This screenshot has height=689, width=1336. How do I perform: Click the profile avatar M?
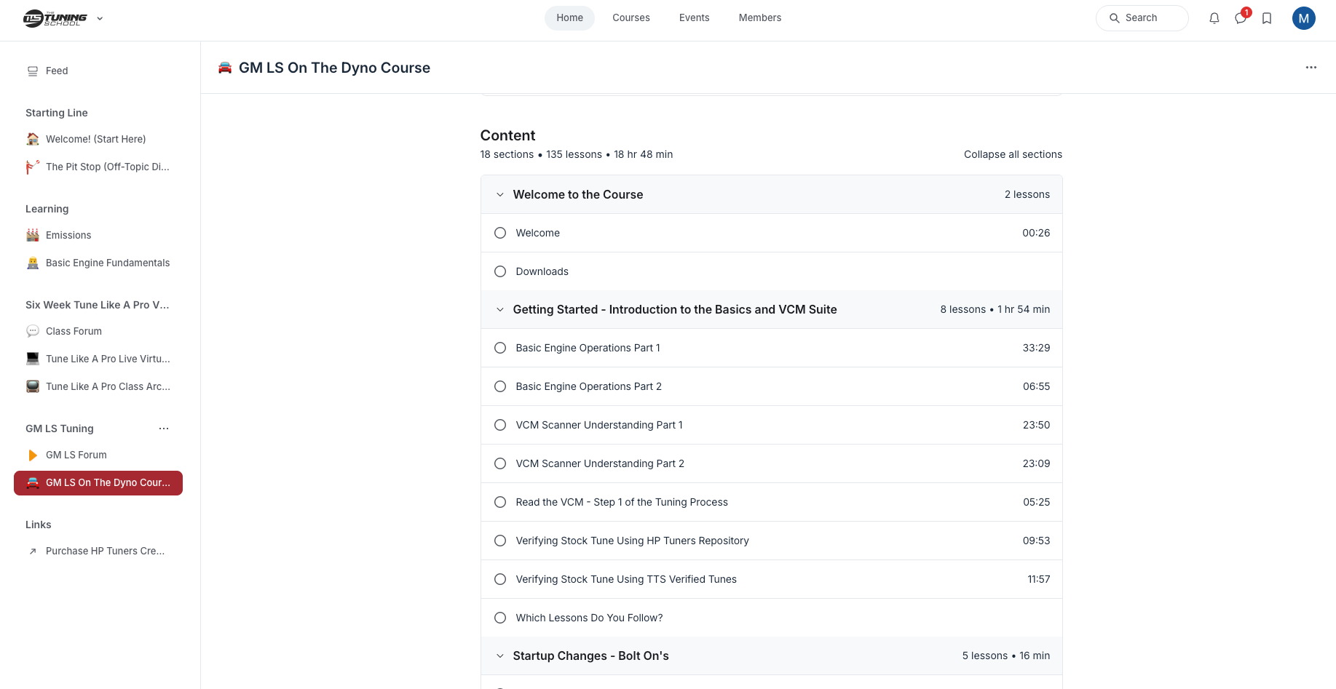(1303, 18)
